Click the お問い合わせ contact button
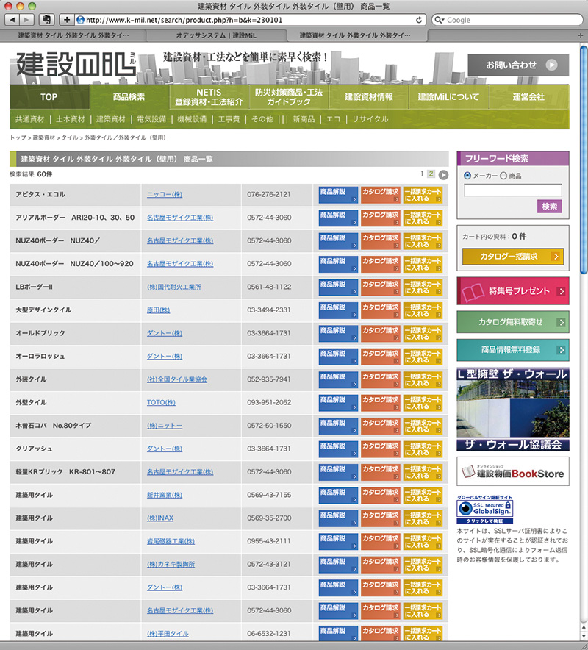This screenshot has height=650, width=588. coord(518,65)
